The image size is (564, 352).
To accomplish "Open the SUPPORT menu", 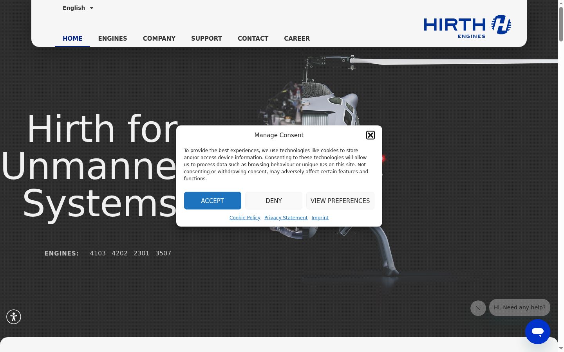I will click(x=206, y=38).
